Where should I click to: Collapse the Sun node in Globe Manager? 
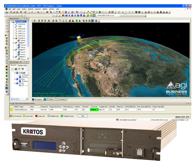pyautogui.click(x=15, y=83)
